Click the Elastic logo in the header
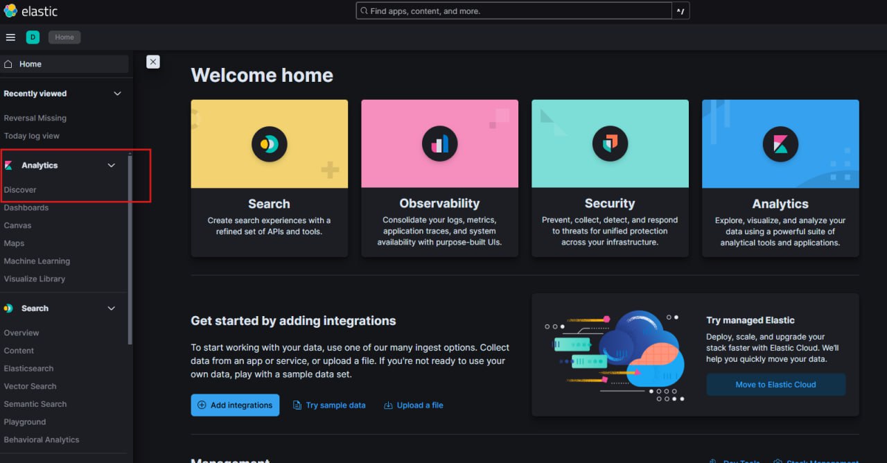The image size is (887, 463). point(30,11)
